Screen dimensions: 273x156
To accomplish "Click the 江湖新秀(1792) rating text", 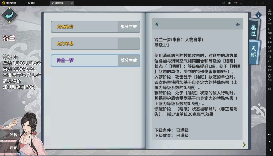I will pos(19,87).
